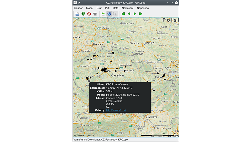This screenshot has height=142, width=252.
Task: Toggle the Show graphs chart button
Action: point(115,14)
